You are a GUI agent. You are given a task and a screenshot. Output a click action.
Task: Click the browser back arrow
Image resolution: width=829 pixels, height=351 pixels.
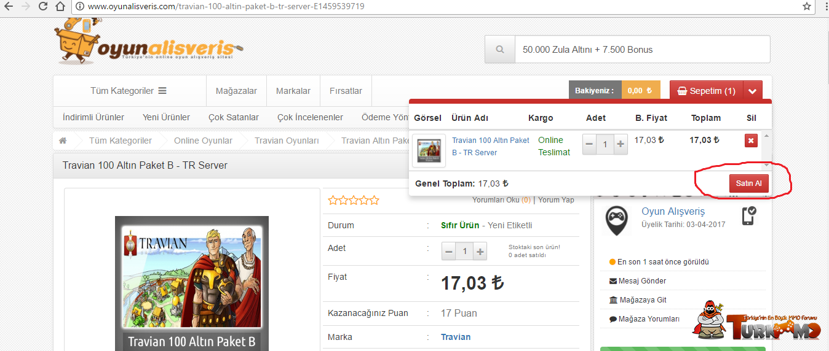pyautogui.click(x=9, y=7)
